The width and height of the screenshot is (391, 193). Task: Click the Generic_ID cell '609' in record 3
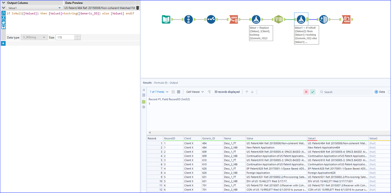coord(212,152)
